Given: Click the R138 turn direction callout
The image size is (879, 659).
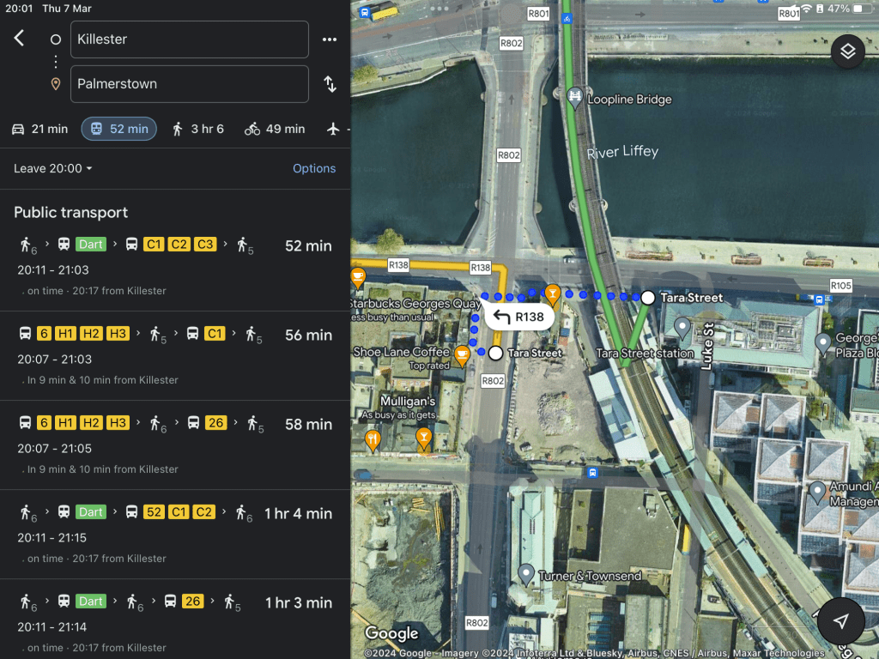Looking at the screenshot, I should 520,317.
